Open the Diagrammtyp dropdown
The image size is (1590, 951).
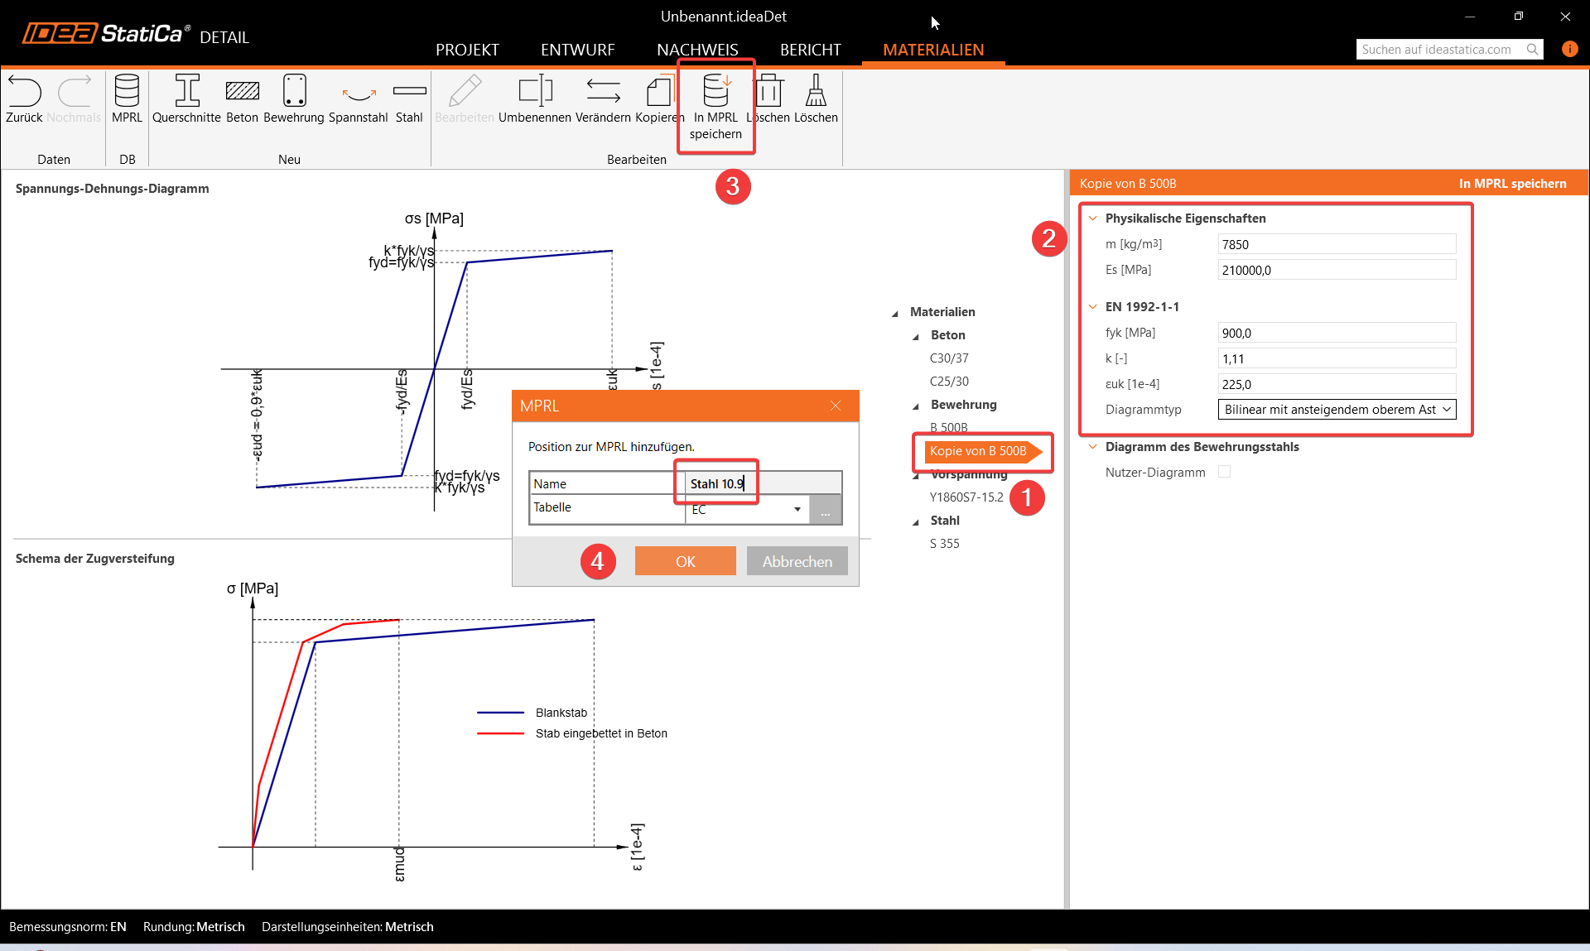pyautogui.click(x=1336, y=410)
